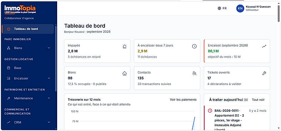This screenshot has width=281, height=131.
Task: Click the people icon on the Contacts card
Action: (195, 73)
